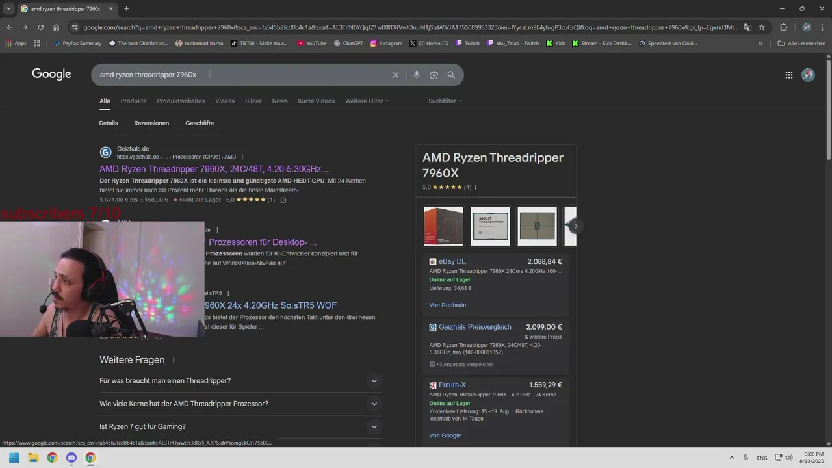Expand Weitere Filter dropdown
832x468 pixels.
[x=367, y=101]
